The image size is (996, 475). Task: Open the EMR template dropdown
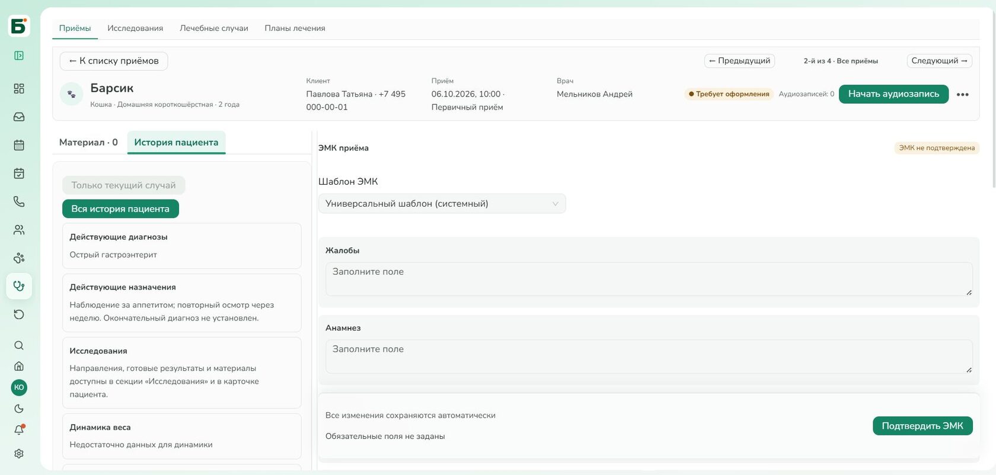pyautogui.click(x=442, y=204)
